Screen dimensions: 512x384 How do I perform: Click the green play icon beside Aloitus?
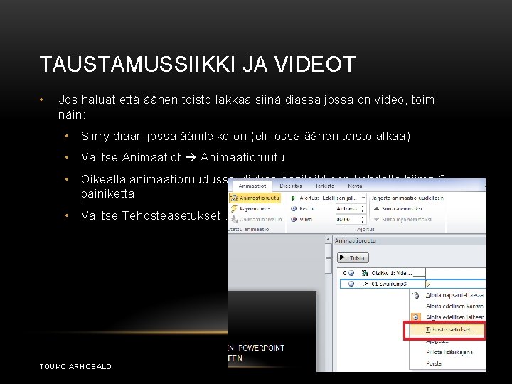click(x=293, y=198)
